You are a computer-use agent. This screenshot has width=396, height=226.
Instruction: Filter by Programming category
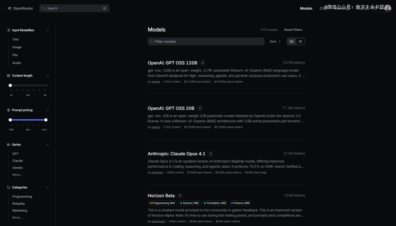(x=22, y=196)
